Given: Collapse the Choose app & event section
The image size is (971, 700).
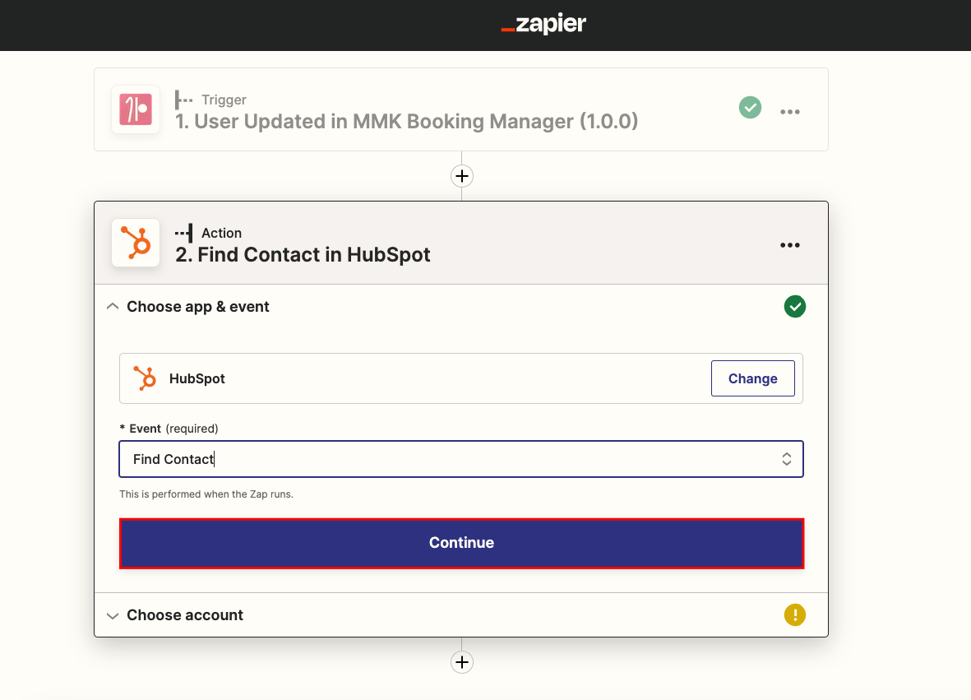Looking at the screenshot, I should tap(112, 307).
